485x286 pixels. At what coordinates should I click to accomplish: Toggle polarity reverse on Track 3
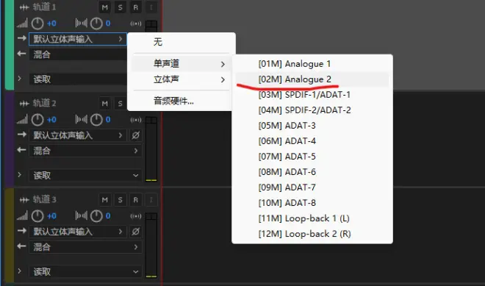click(136, 232)
